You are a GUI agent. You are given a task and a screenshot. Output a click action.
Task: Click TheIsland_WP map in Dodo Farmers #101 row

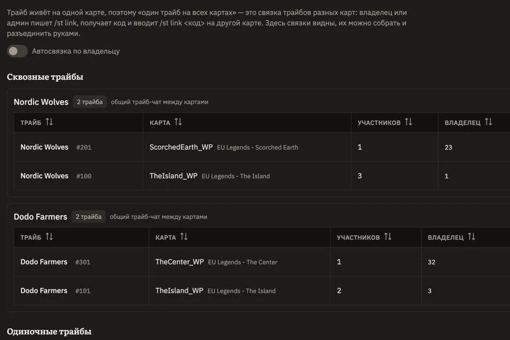[x=179, y=290]
